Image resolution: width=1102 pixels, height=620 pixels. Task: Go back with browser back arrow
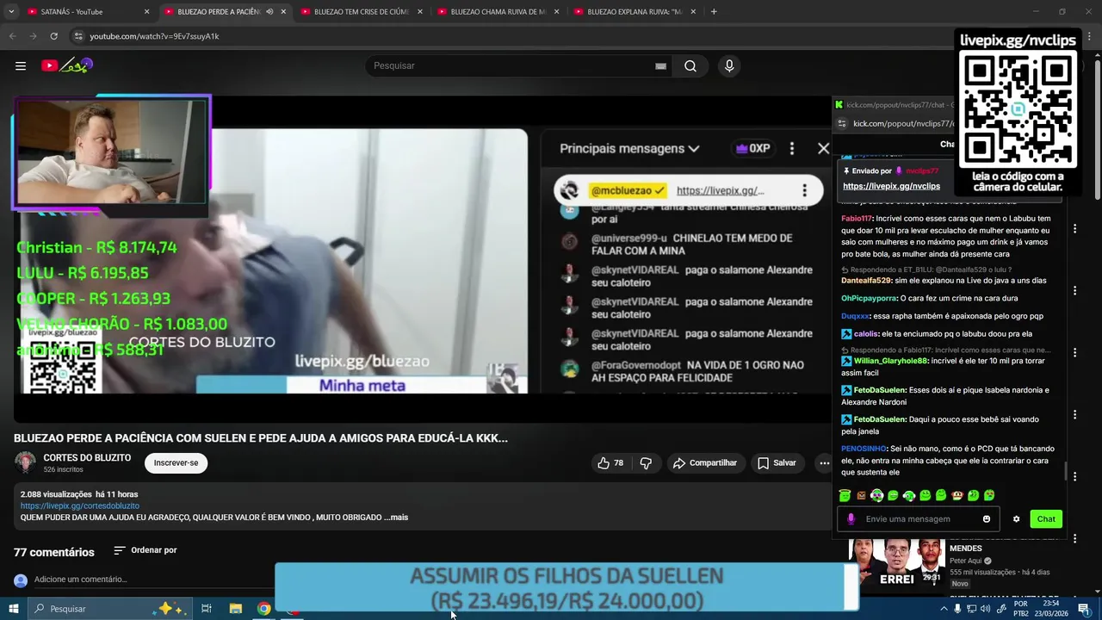tap(12, 36)
